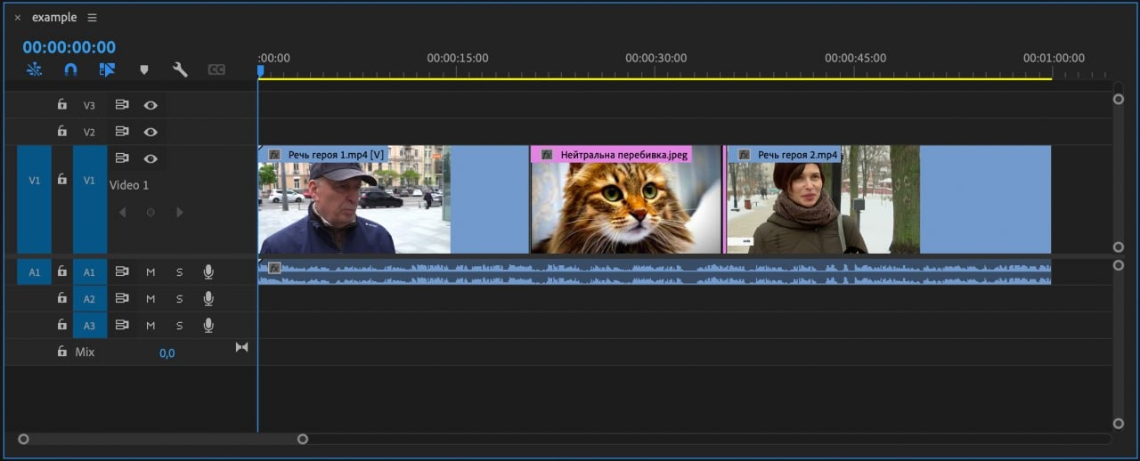Select V3 track target button

tap(89, 105)
